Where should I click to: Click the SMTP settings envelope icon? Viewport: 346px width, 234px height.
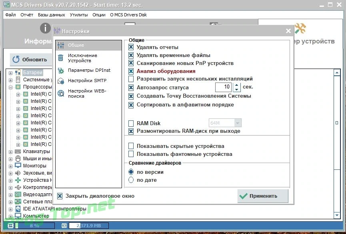(61, 81)
